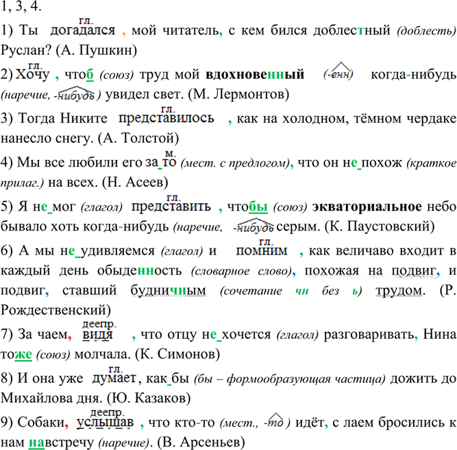Click the word "навстречу"

pos(61,442)
